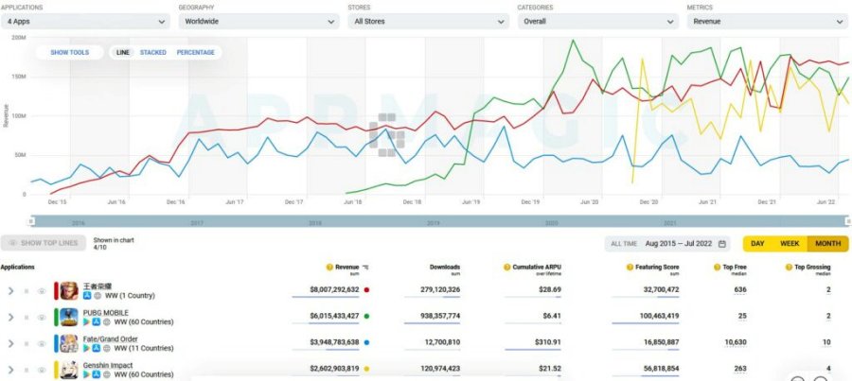This screenshot has height=381, width=852.
Task: Click the drag handle of the Genshin Impact row
Action: 27,371
